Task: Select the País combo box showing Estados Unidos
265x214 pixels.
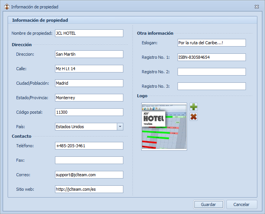Action: point(86,127)
